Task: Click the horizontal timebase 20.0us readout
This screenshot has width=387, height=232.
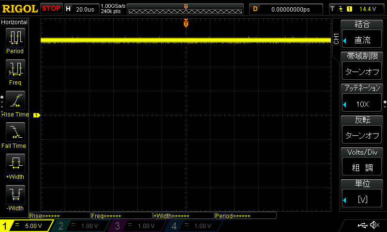Action: [85, 9]
